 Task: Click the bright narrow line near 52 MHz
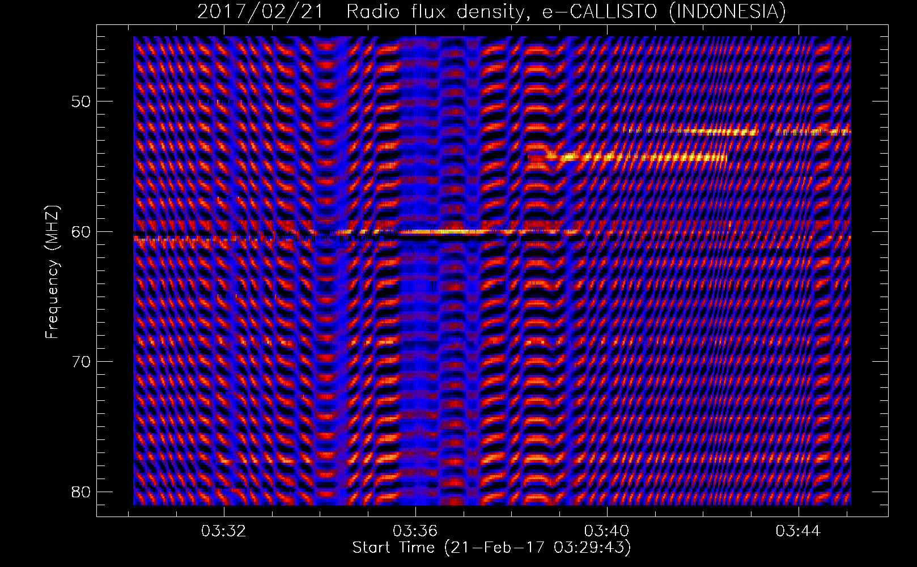[x=733, y=132]
